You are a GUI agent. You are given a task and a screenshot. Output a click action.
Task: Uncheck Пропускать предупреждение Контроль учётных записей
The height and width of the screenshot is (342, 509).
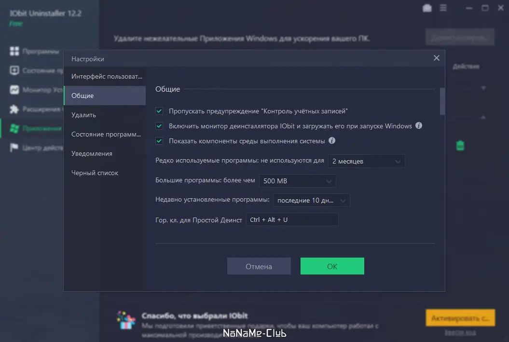pyautogui.click(x=159, y=111)
